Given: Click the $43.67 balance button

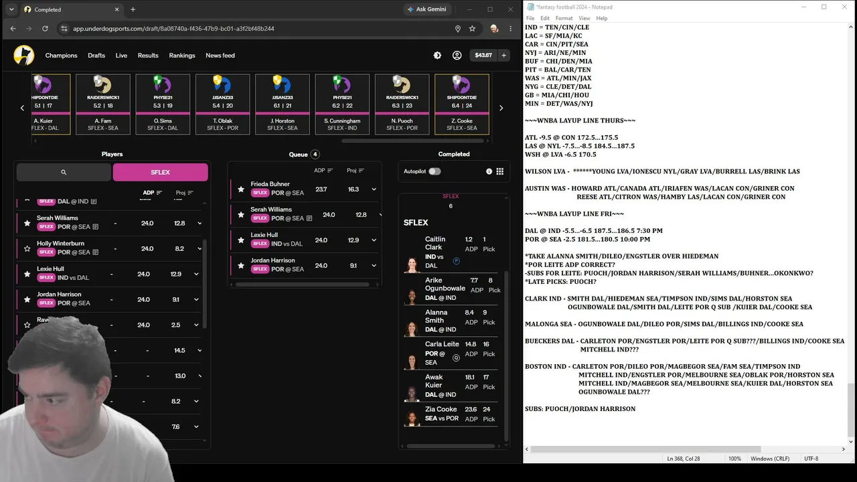Looking at the screenshot, I should pyautogui.click(x=483, y=56).
